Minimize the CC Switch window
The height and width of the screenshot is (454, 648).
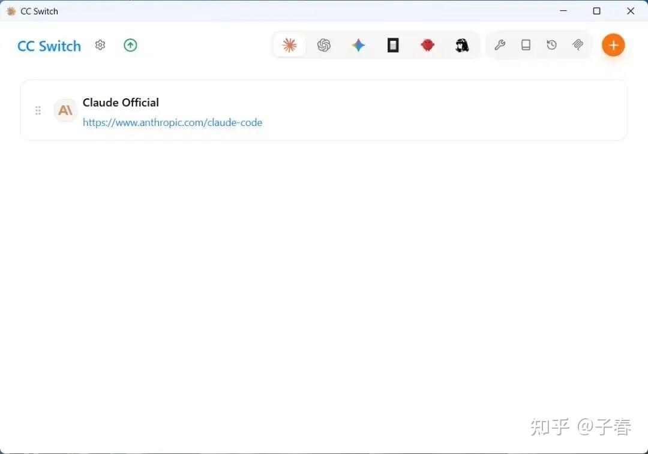click(563, 11)
